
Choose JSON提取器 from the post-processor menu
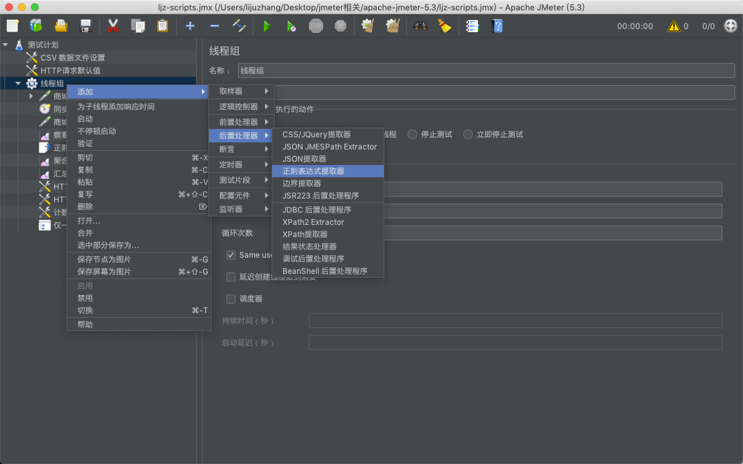[x=328, y=159]
